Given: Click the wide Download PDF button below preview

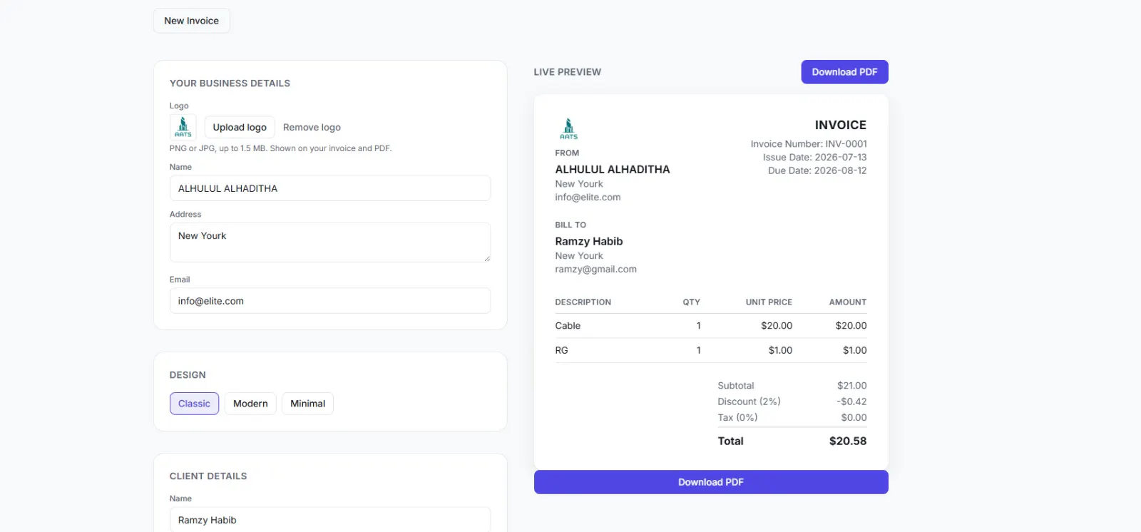Looking at the screenshot, I should [711, 482].
